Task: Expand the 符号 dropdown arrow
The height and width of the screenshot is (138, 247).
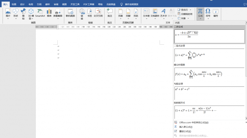Action: pyautogui.click(x=208, y=19)
